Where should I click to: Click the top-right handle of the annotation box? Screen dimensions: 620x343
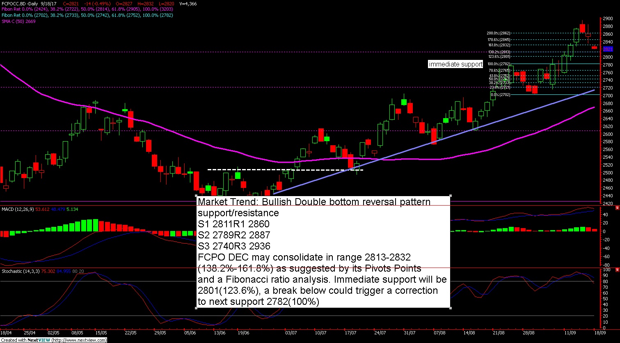click(451, 196)
